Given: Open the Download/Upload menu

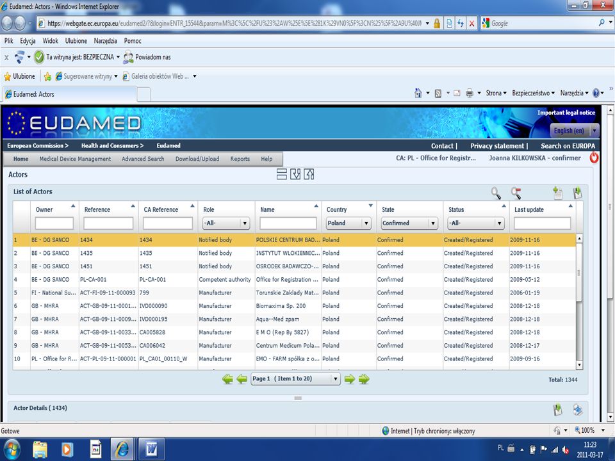Looking at the screenshot, I should coord(197,159).
